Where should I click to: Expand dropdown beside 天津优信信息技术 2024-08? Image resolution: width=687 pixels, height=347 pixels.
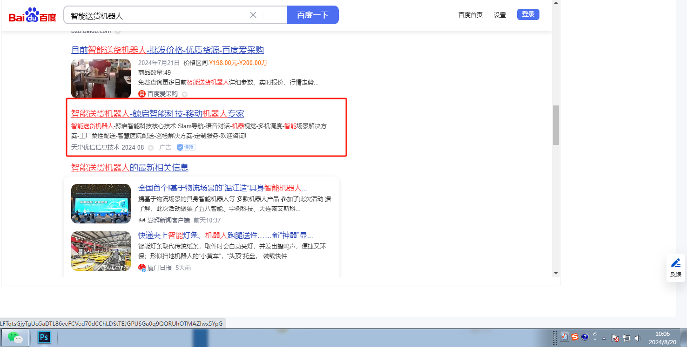(151, 148)
